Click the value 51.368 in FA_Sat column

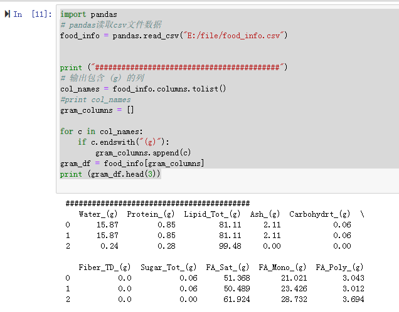[237, 278]
